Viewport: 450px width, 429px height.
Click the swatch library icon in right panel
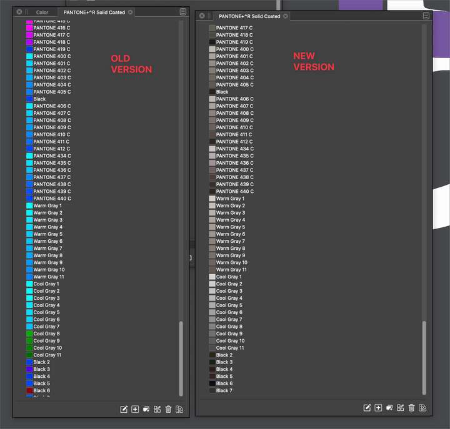point(422,408)
